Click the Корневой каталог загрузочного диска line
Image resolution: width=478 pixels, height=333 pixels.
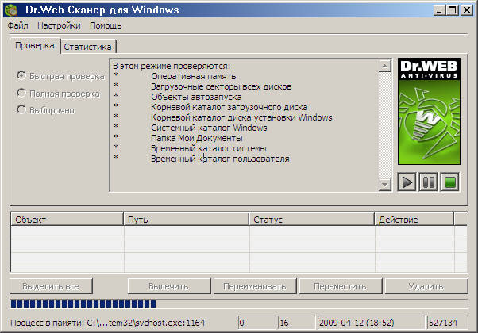pyautogui.click(x=229, y=108)
